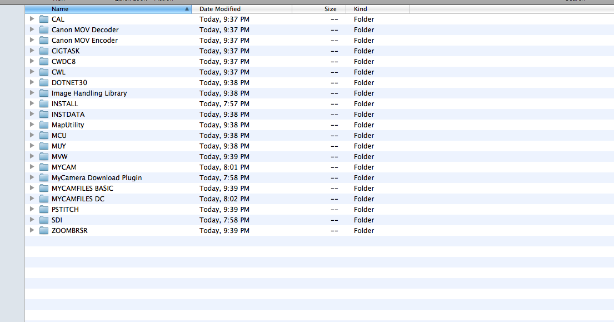The height and width of the screenshot is (322, 614).
Task: Expand the CIGTASK folder disclosure triangle
Action: pyautogui.click(x=32, y=51)
